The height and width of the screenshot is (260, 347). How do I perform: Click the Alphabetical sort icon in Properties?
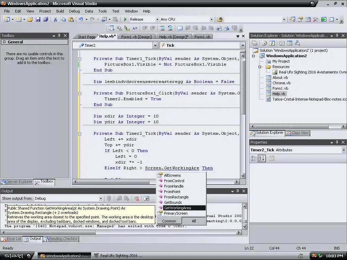[x=262, y=158]
